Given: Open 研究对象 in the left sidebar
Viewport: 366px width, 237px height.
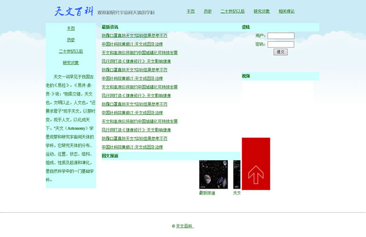Looking at the screenshot, I should pyautogui.click(x=71, y=63).
